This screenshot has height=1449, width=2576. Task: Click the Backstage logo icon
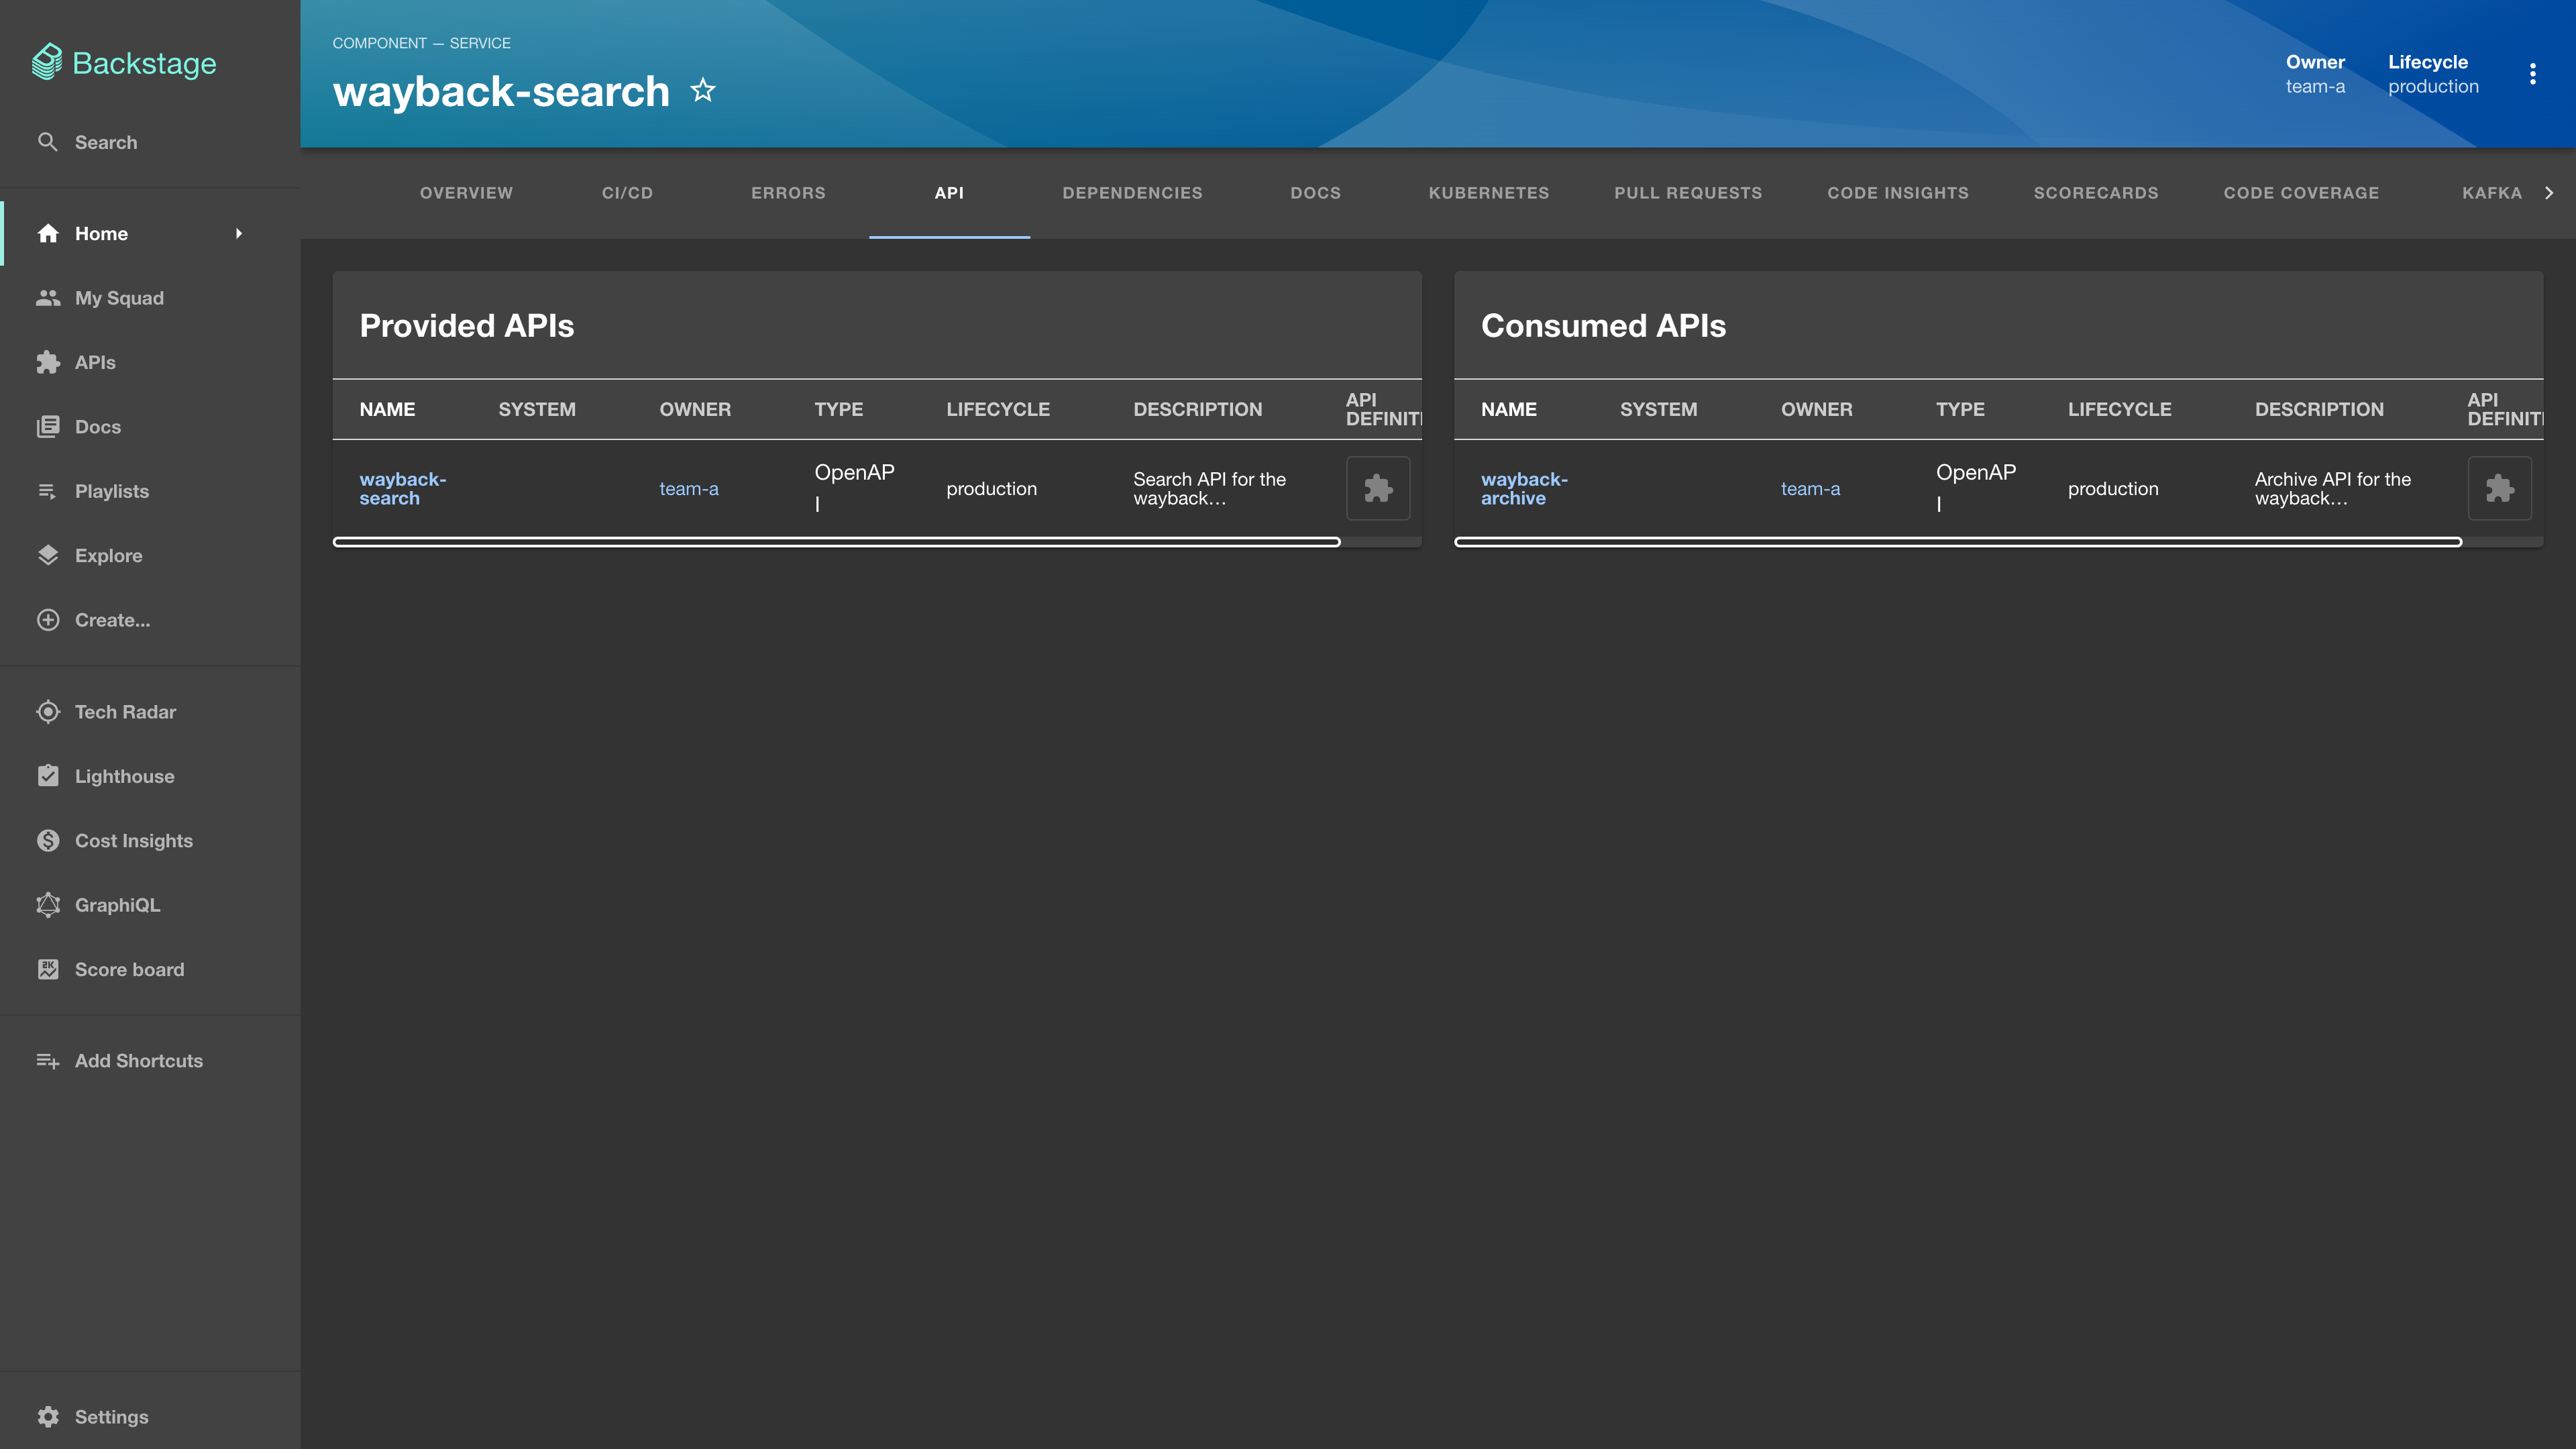(47, 62)
